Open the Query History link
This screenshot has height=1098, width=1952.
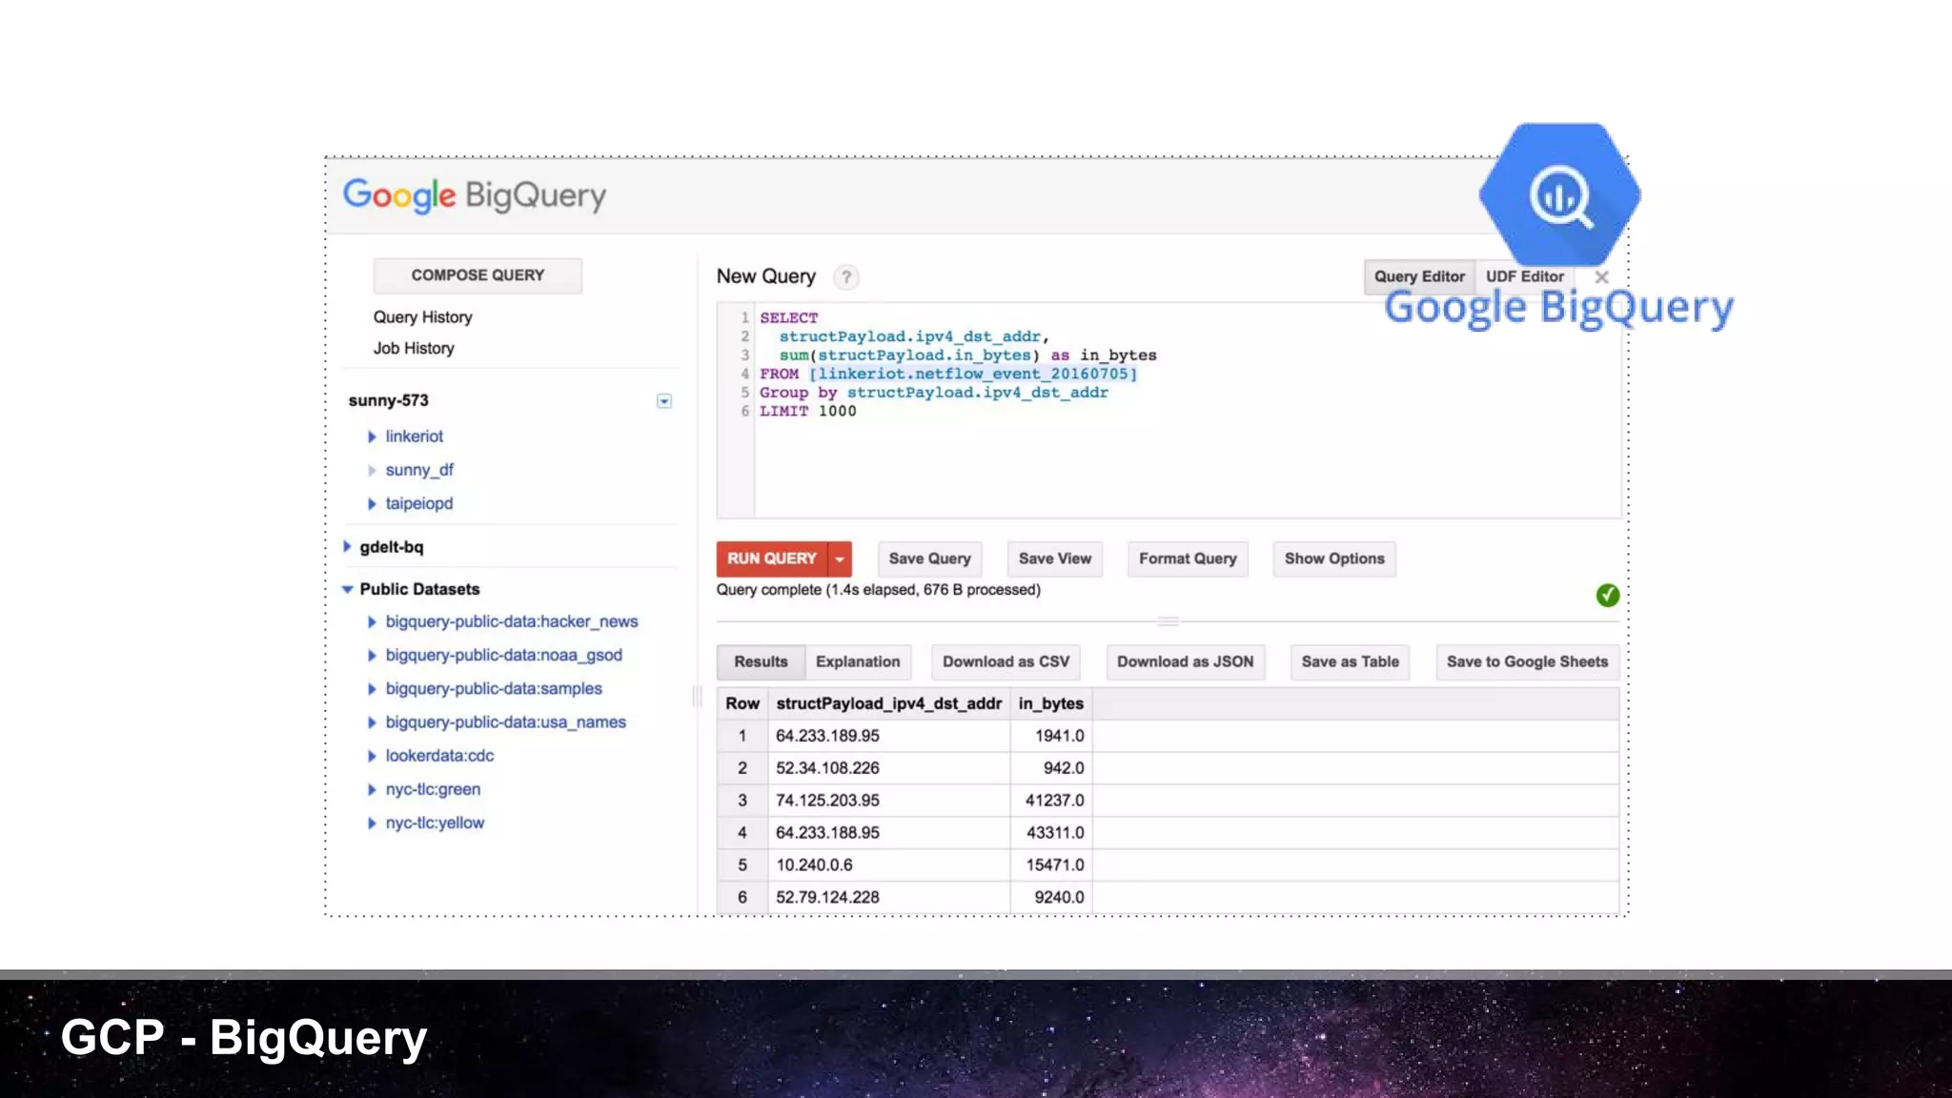pyautogui.click(x=422, y=317)
